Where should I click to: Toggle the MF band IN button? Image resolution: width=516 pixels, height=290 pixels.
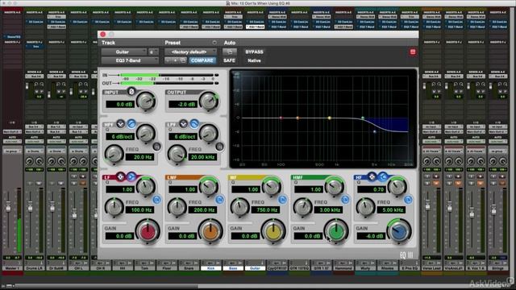tap(282, 200)
